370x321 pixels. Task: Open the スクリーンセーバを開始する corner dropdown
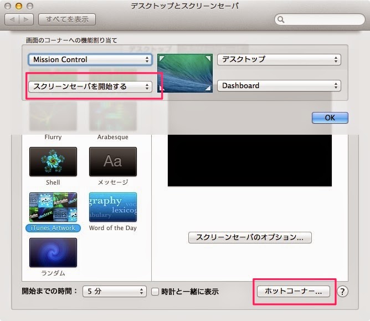click(90, 86)
